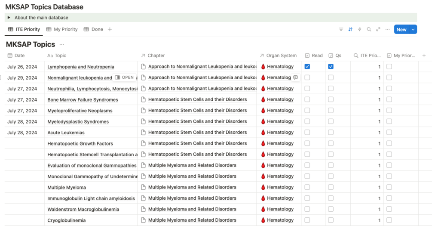Open the New button dropdown arrow
This screenshot has width=432, height=226.
(x=413, y=29)
